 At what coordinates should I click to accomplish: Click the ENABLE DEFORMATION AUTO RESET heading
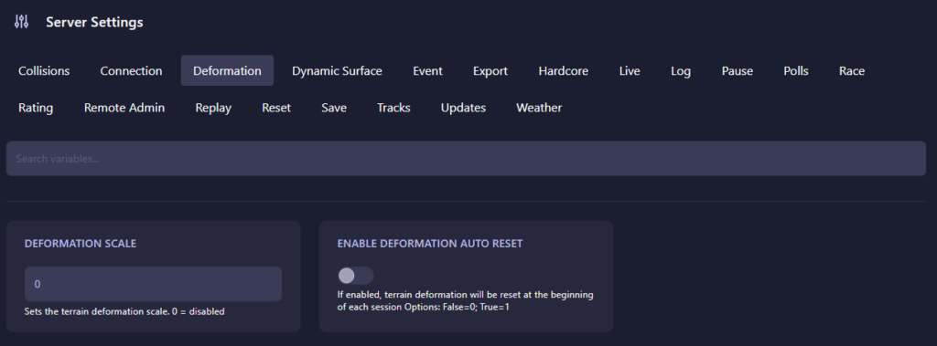click(x=430, y=244)
